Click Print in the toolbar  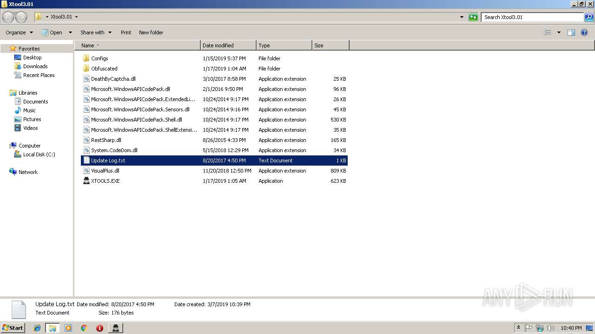coord(126,32)
